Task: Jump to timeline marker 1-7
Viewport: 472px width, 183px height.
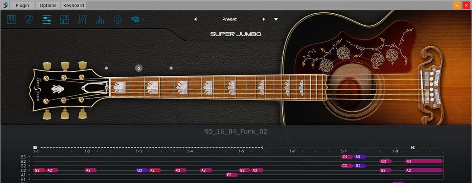Action: point(344,151)
